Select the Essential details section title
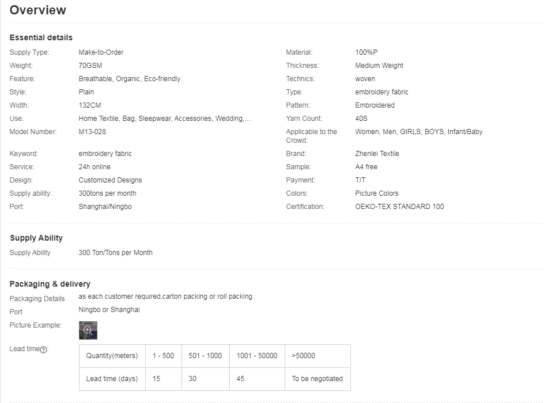 (41, 37)
